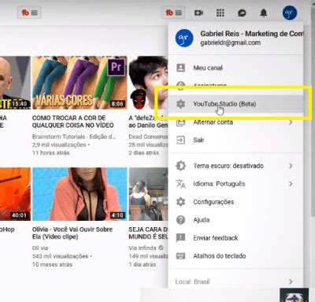Open YouTube Studio (Beta)

[x=235, y=104]
